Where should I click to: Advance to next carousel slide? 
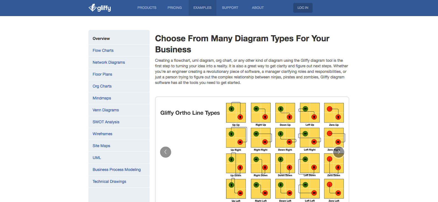[x=339, y=152]
